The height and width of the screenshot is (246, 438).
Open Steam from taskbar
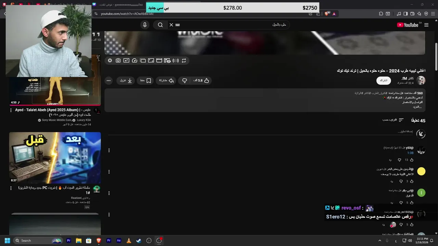[139, 241]
